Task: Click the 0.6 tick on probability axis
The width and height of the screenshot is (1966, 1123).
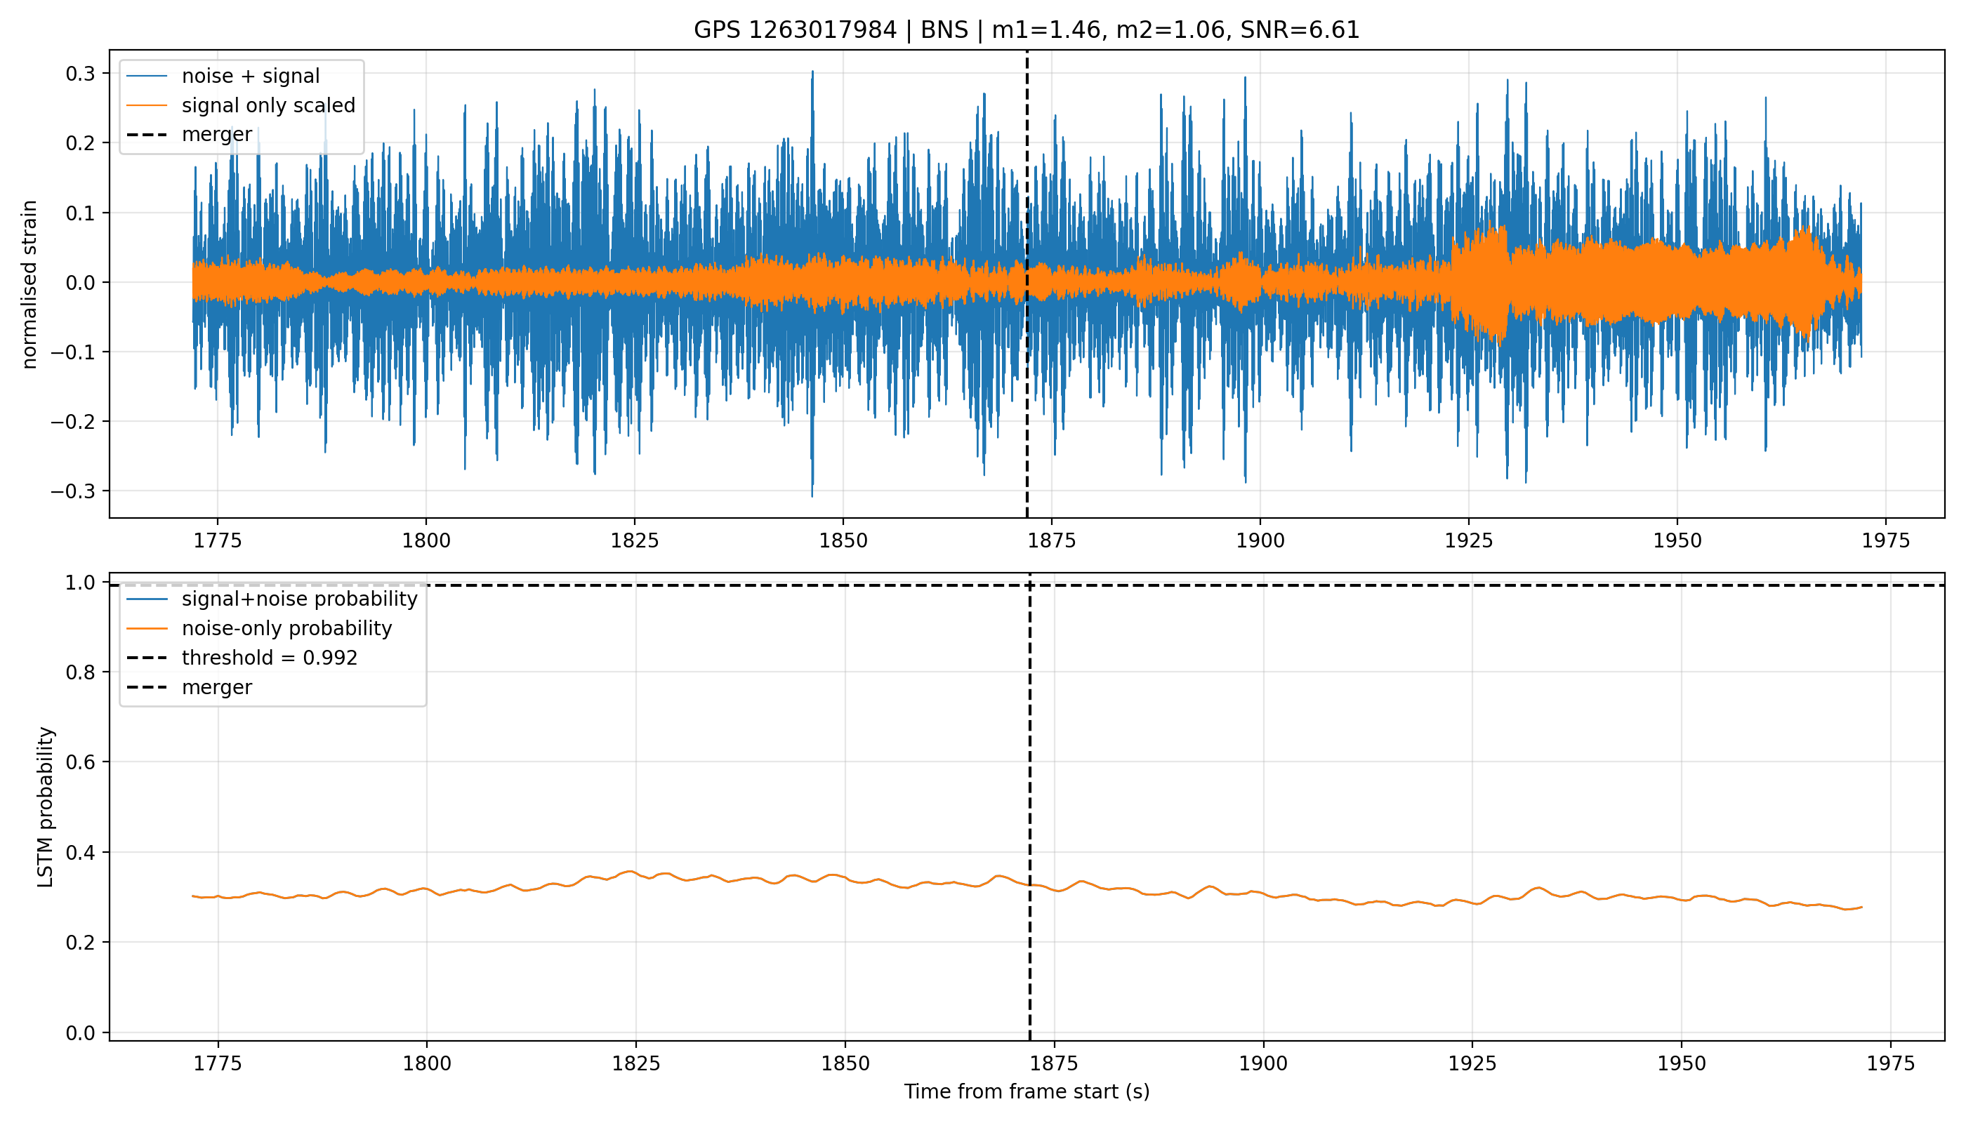Action: pyautogui.click(x=80, y=762)
